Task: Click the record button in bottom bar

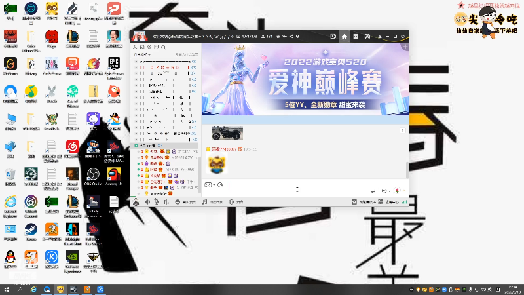Action: (x=236, y=202)
